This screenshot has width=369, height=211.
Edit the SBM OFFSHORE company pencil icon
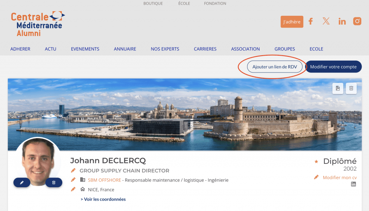(x=73, y=180)
